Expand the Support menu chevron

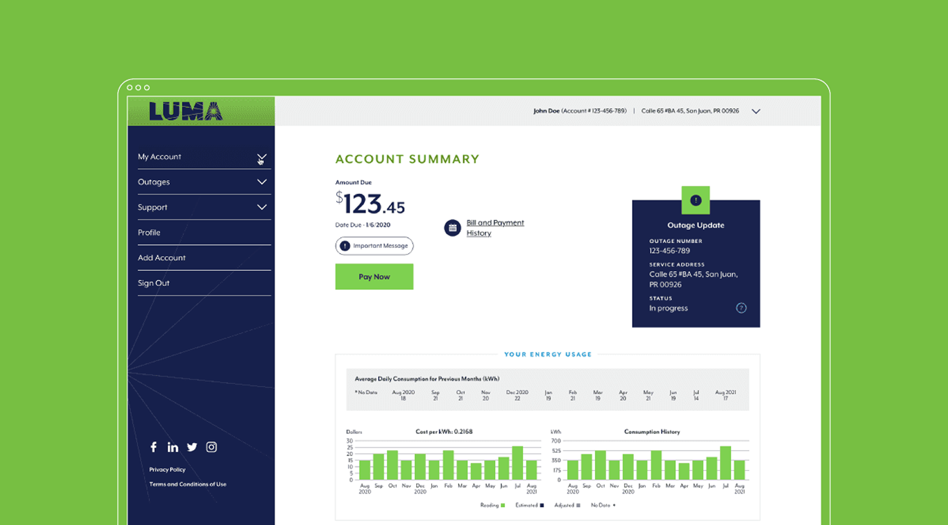click(262, 207)
